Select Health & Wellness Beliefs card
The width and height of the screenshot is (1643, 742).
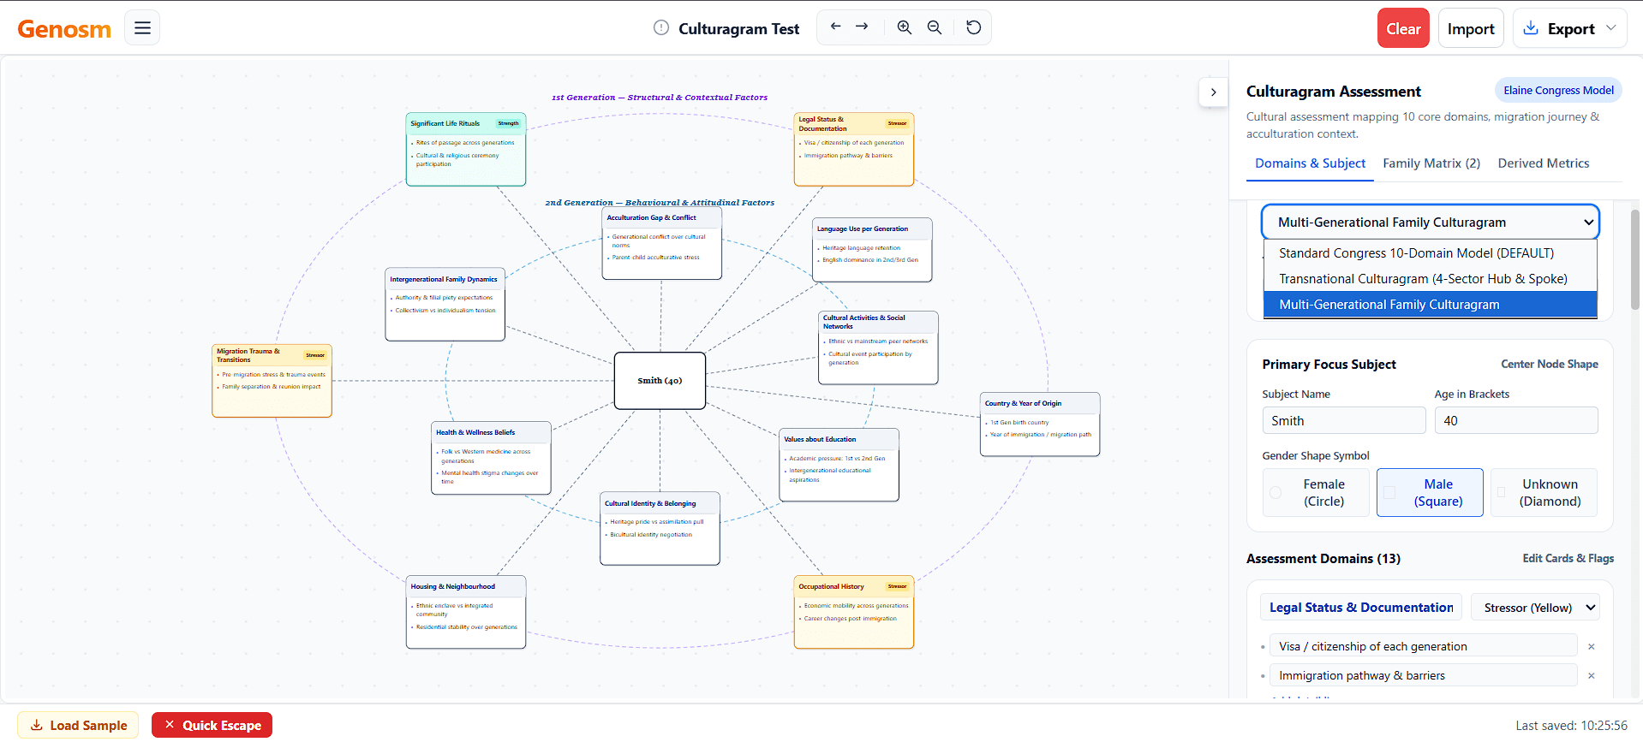click(491, 458)
